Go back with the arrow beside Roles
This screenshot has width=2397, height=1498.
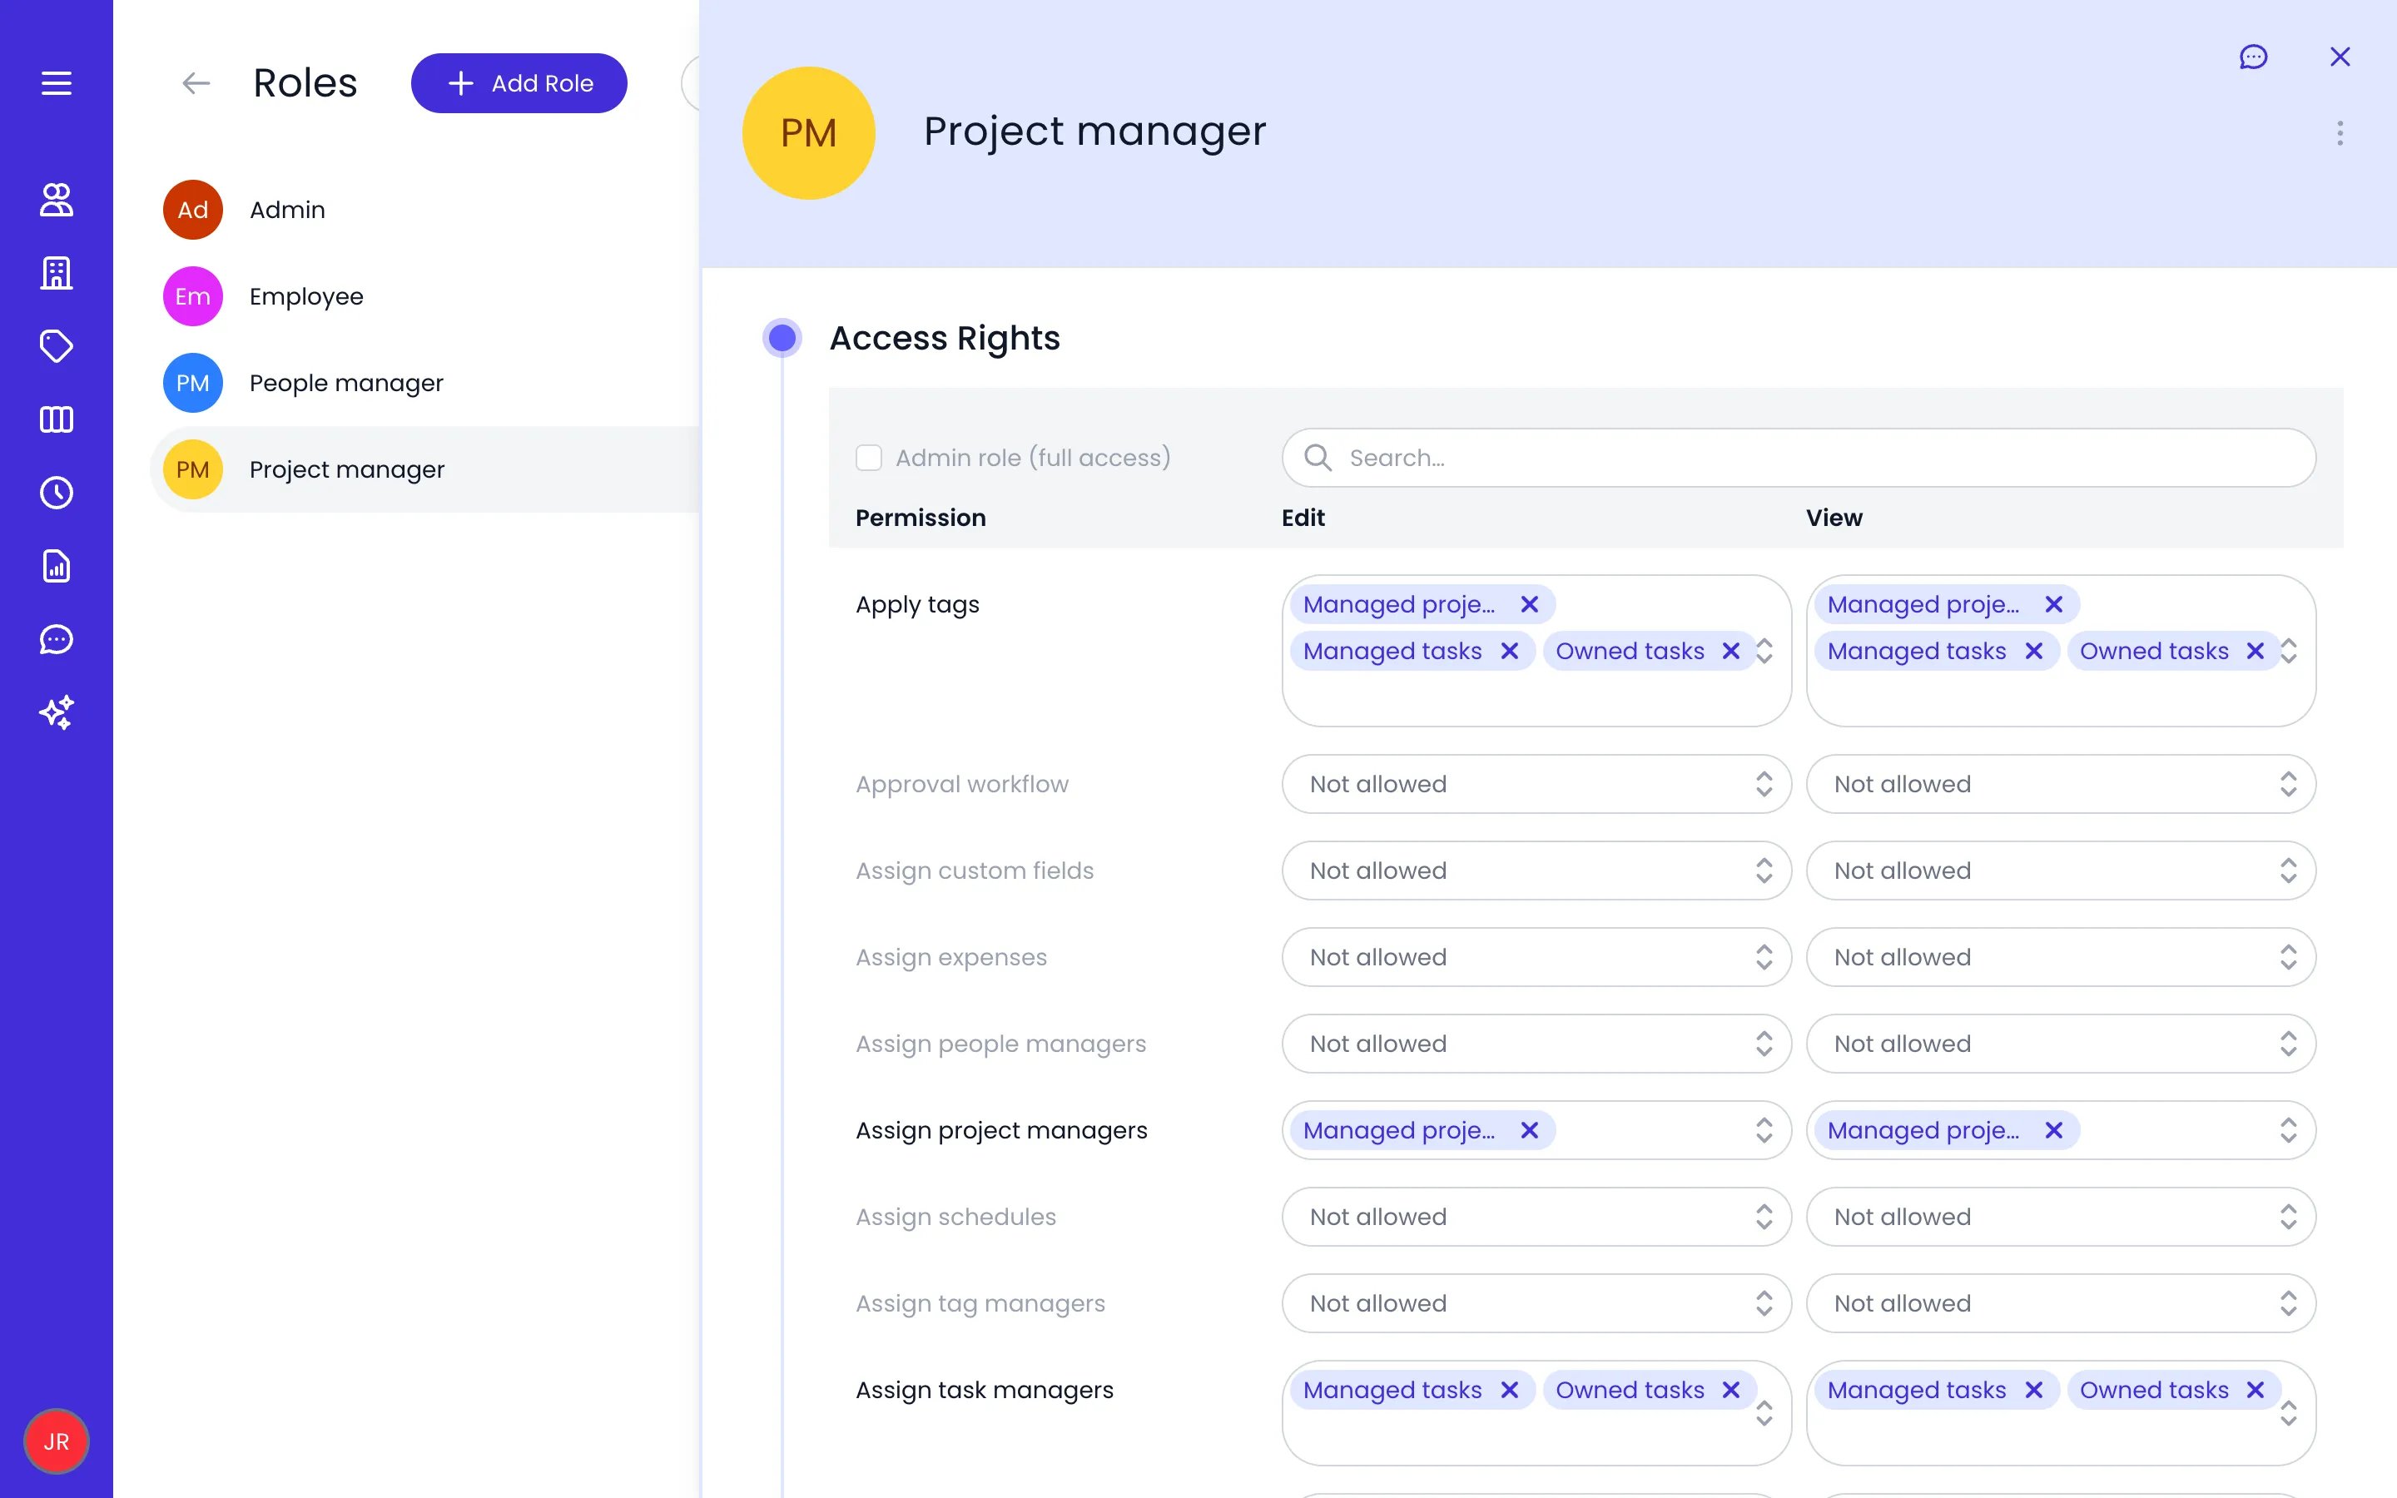coord(196,83)
